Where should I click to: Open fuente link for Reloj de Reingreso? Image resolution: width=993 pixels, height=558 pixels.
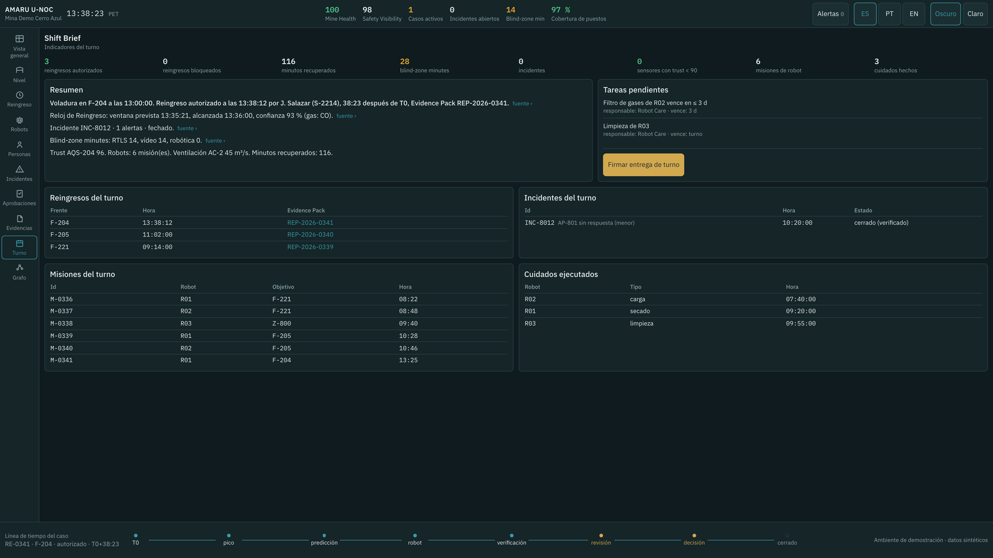coord(346,116)
